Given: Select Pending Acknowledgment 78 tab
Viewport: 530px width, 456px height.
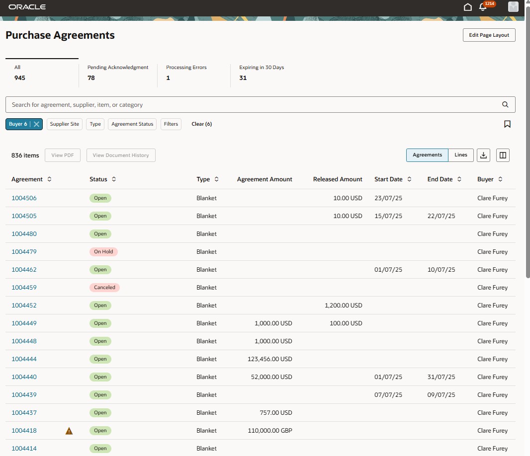Looking at the screenshot, I should [118, 73].
